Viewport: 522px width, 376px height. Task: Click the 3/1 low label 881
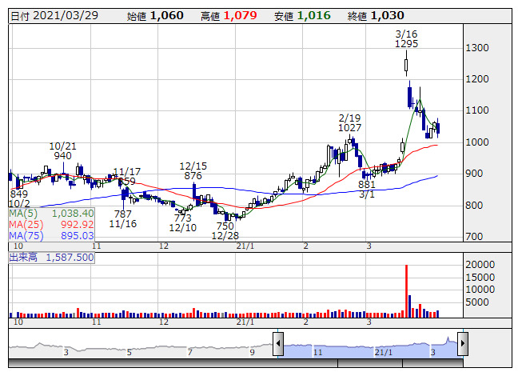tap(367, 183)
